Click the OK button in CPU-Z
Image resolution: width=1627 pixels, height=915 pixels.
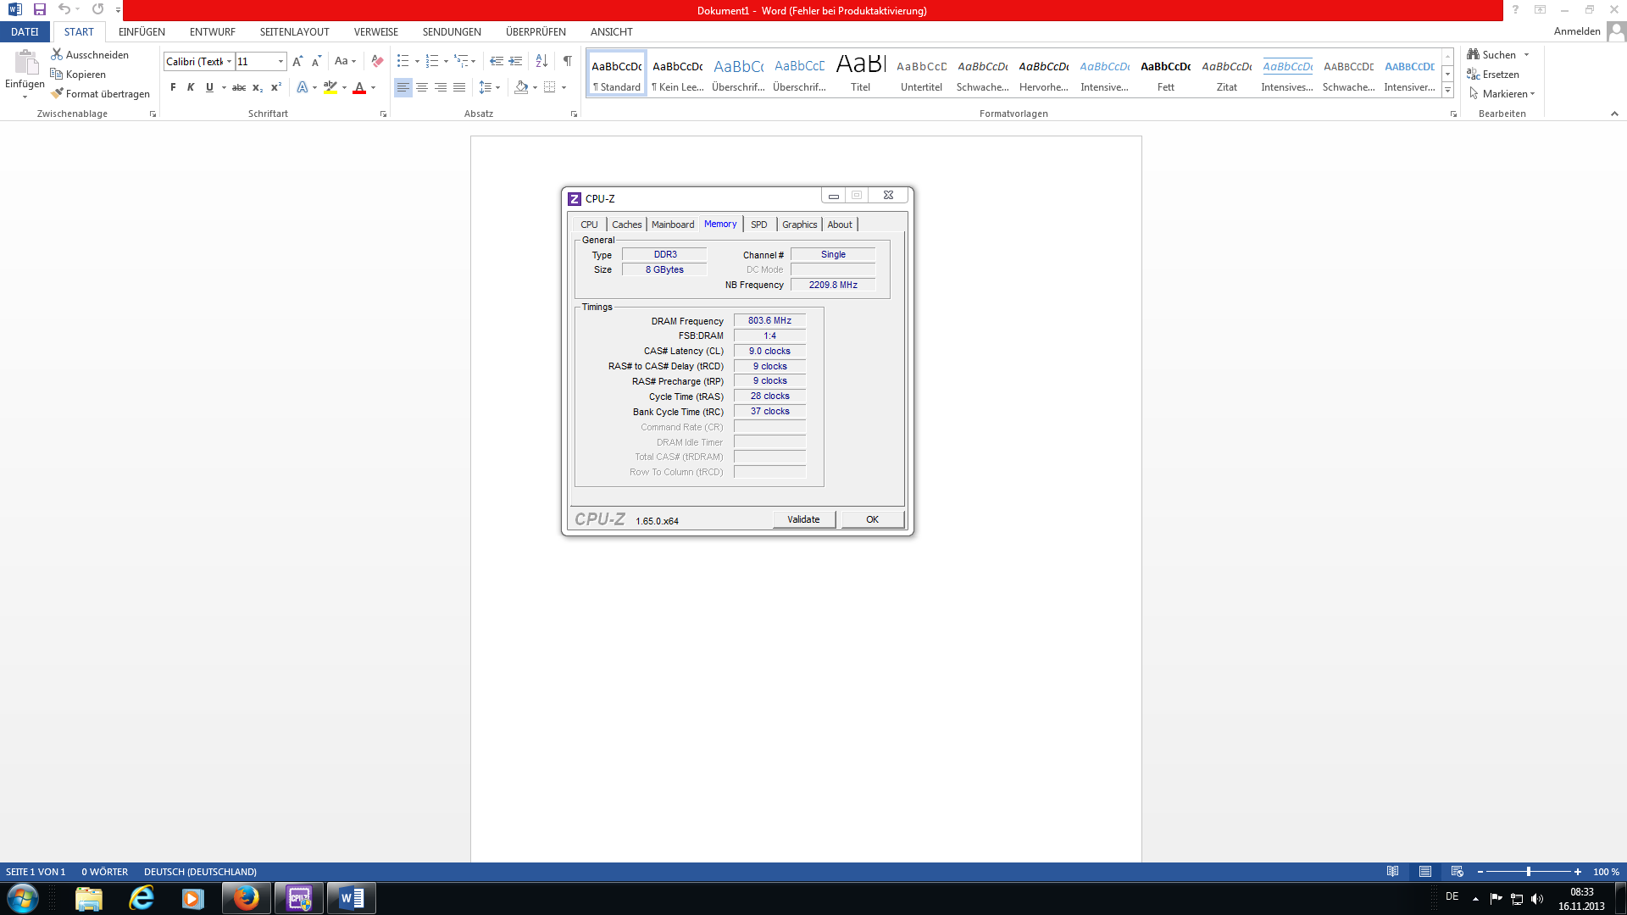872,519
